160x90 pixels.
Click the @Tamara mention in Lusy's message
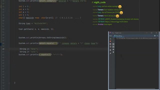pos(108,12)
